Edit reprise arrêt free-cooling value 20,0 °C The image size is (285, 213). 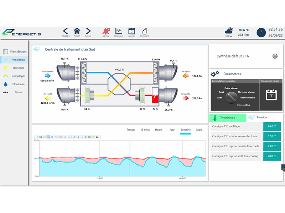(272, 156)
